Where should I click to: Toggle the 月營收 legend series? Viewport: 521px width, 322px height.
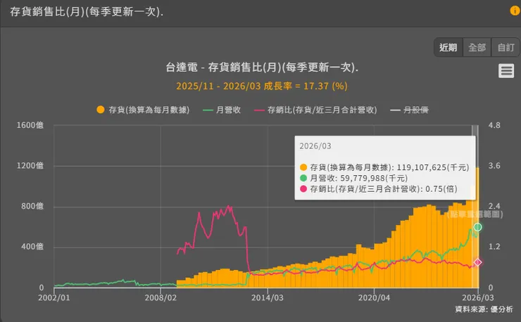point(222,110)
